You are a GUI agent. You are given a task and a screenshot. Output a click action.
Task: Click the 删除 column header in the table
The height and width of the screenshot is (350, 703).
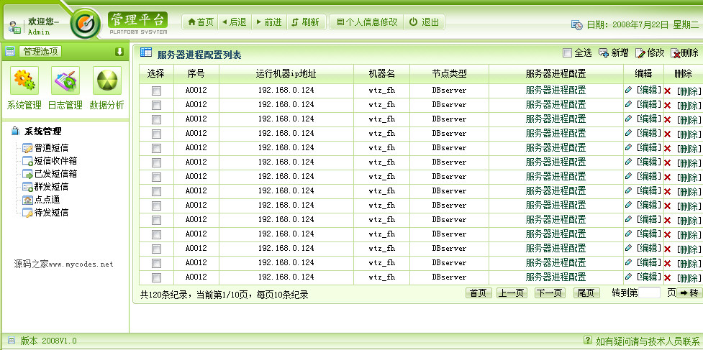[684, 74]
